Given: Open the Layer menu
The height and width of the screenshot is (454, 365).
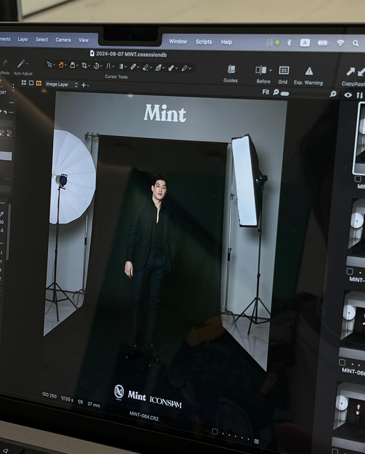Looking at the screenshot, I should pyautogui.click(x=23, y=39).
